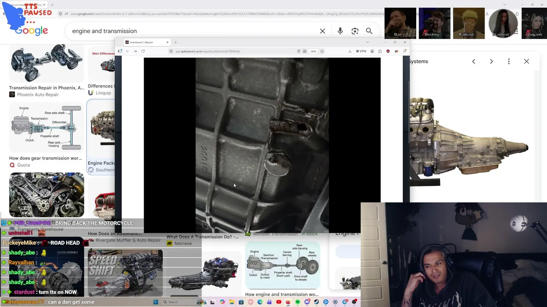Open File Explorer from the taskbar
Screen dimensions: 547x307
click(x=232, y=302)
